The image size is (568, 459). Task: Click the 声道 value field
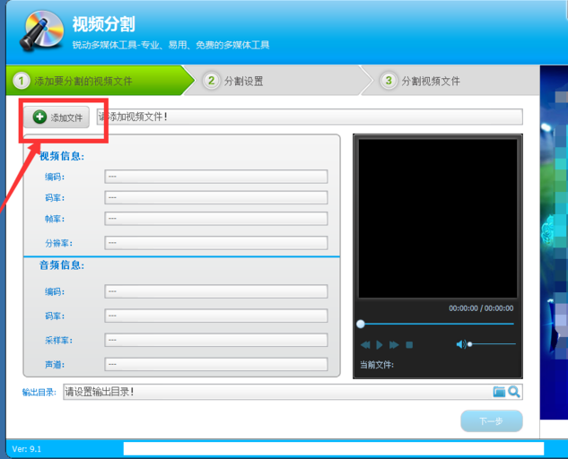pos(216,364)
